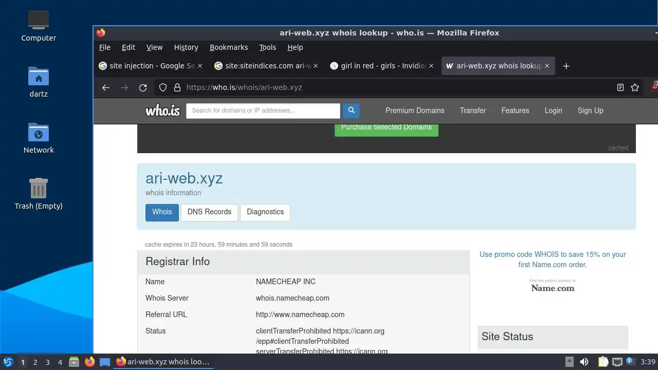Focus the domain search input field

[x=263, y=110]
